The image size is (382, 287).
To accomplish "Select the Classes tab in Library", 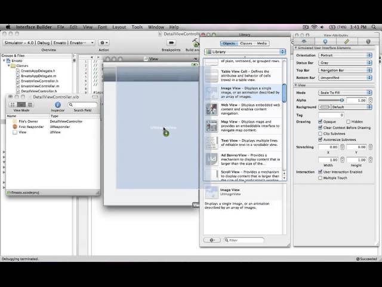I will tap(246, 43).
